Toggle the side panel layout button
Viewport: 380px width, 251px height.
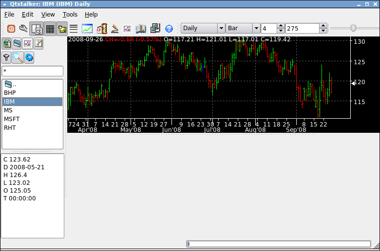(x=37, y=29)
